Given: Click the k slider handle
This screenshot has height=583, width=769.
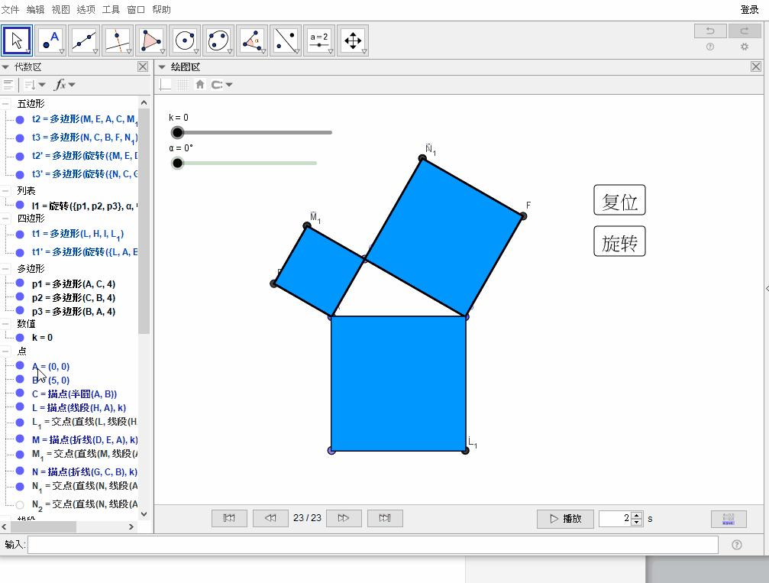Looking at the screenshot, I should tap(178, 133).
